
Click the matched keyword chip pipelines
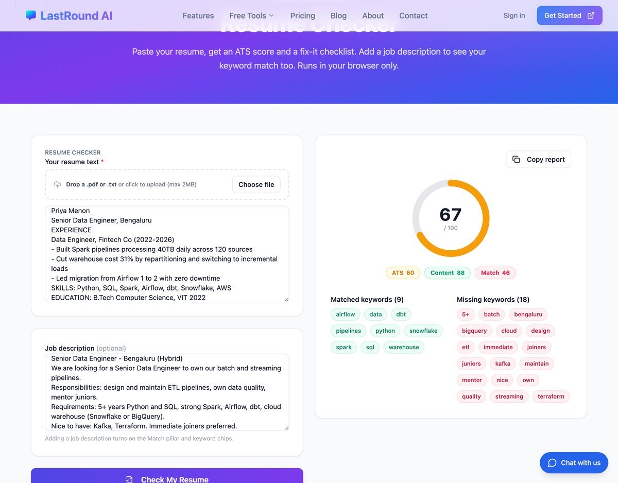point(349,331)
